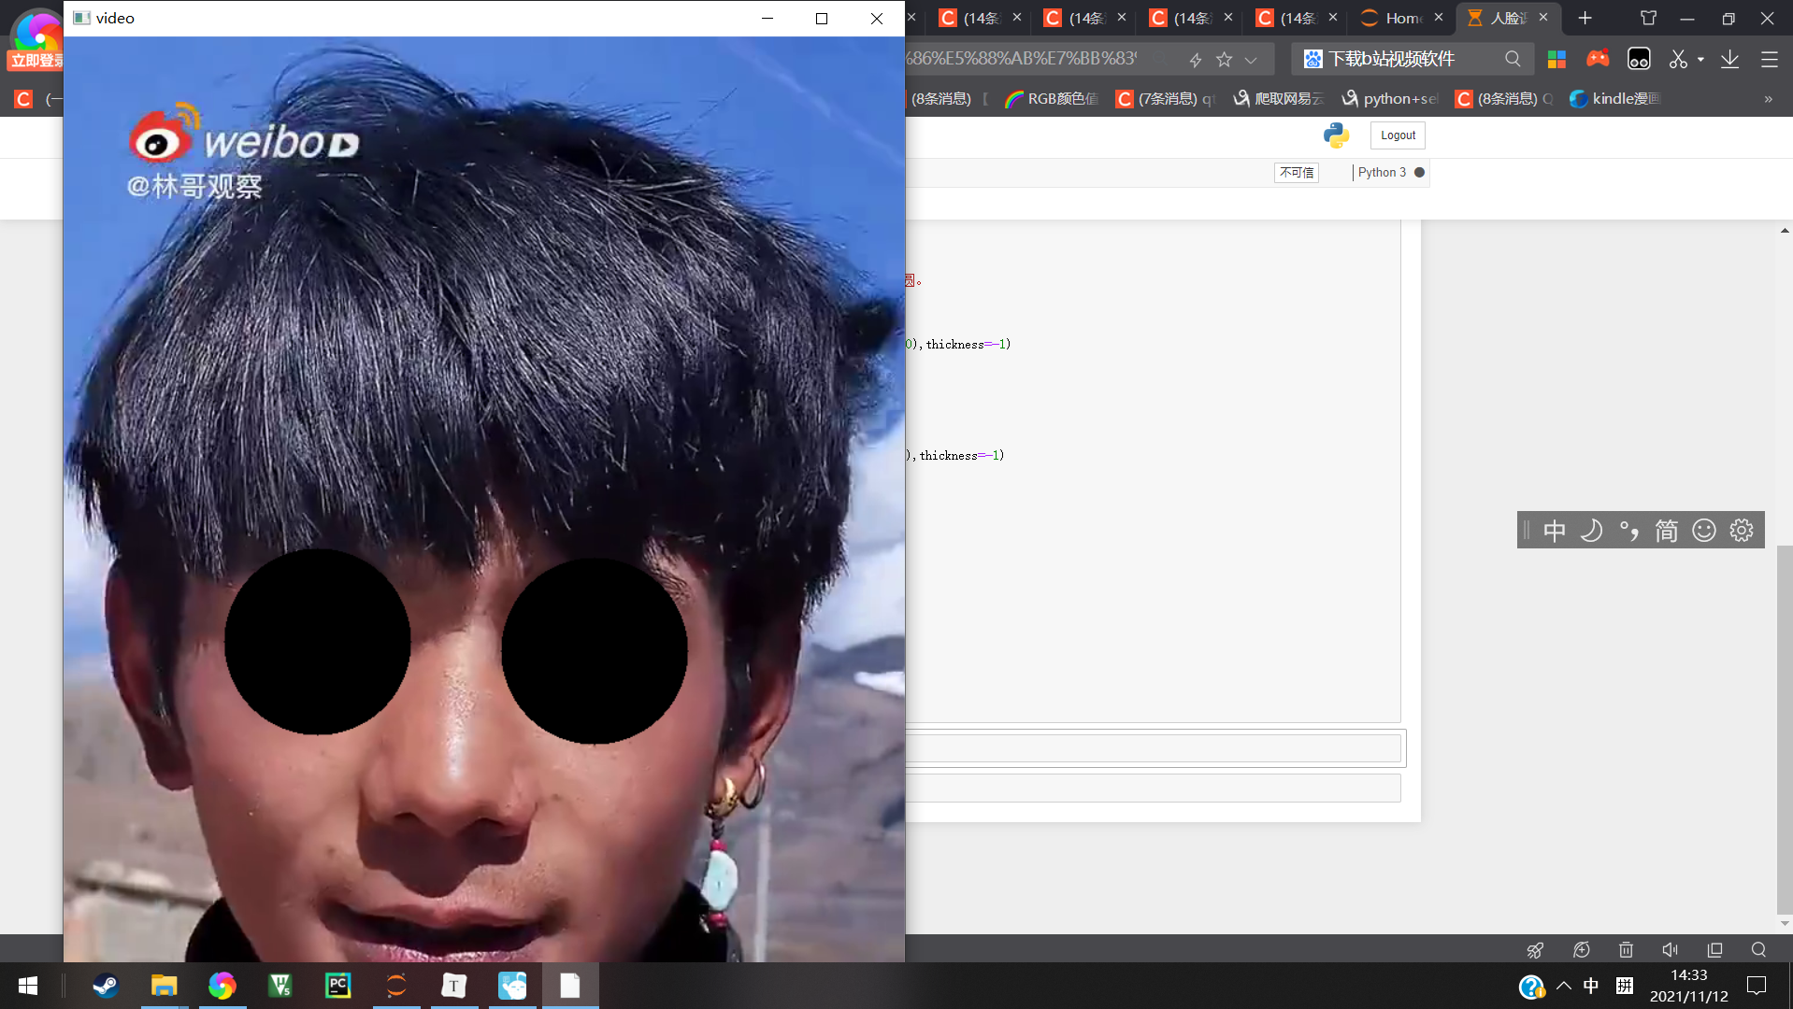Image resolution: width=1793 pixels, height=1009 pixels.
Task: Open the browser downloads icon
Action: [x=1730, y=59]
